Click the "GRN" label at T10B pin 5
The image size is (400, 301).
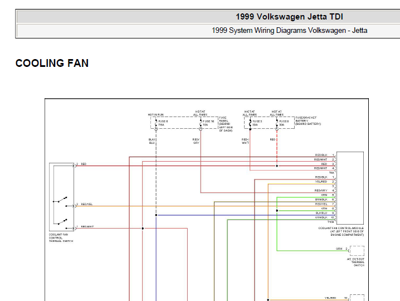324,195
